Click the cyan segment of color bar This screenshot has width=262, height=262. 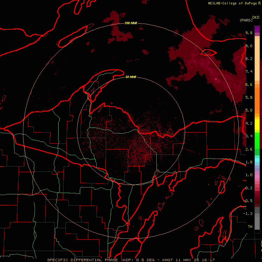[x=257, y=160]
